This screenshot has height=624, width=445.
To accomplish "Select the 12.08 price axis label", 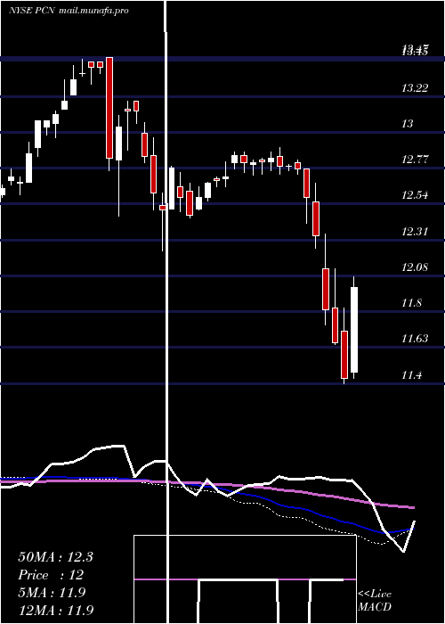I will tap(415, 267).
